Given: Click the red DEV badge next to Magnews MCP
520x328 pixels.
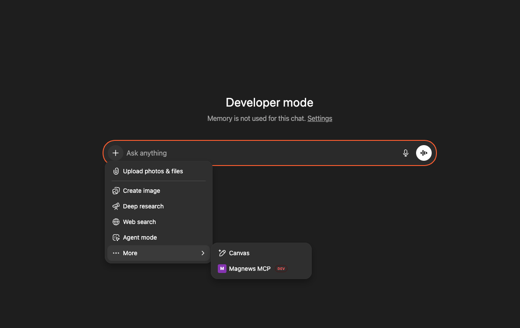Looking at the screenshot, I should 281,269.
